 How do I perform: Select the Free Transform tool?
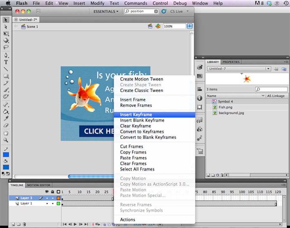[x=6, y=34]
